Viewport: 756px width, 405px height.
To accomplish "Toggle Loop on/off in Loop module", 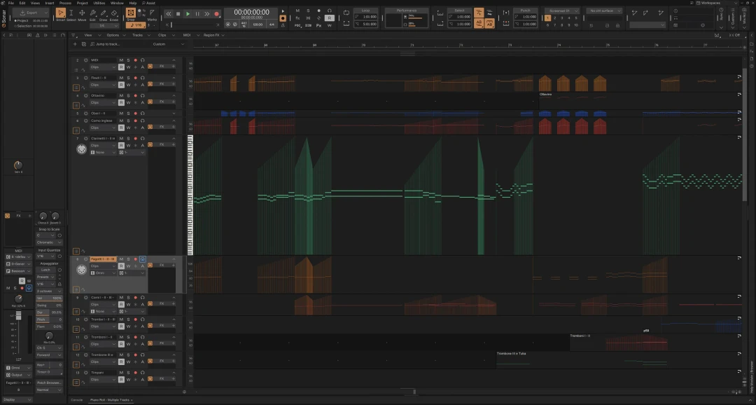I will click(346, 13).
